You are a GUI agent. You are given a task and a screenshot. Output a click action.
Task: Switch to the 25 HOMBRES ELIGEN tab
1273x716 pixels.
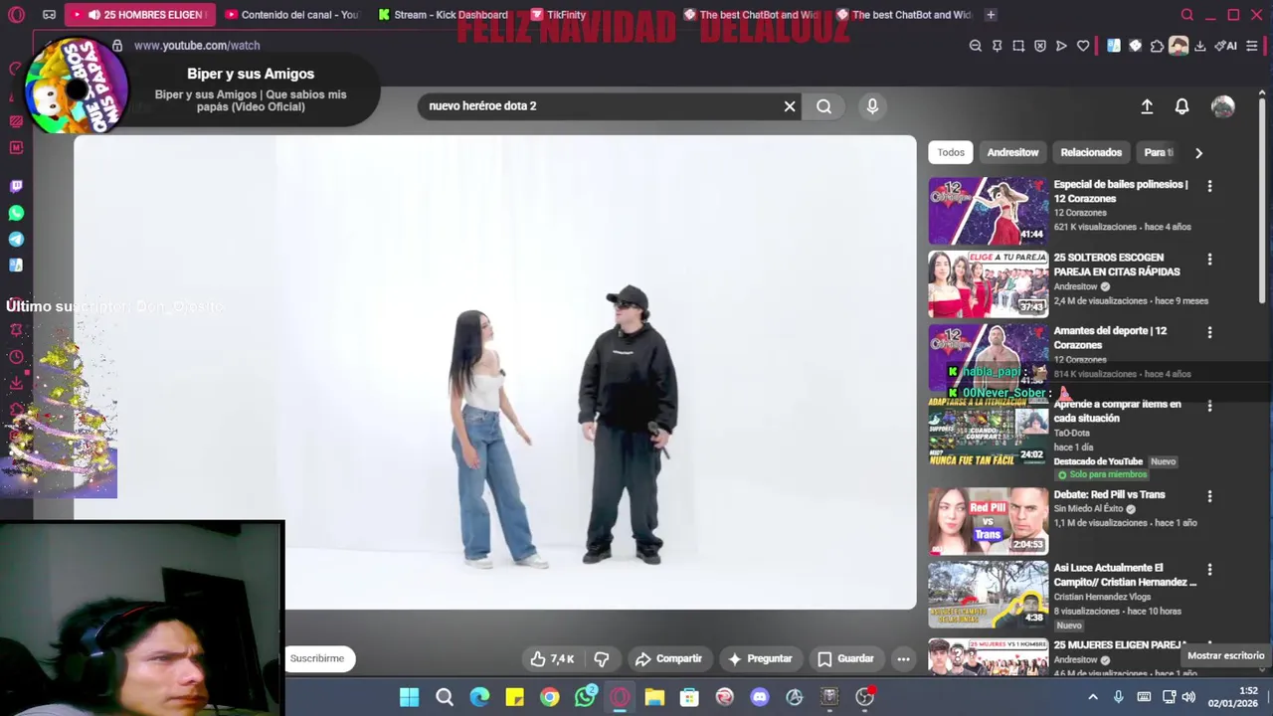point(139,15)
